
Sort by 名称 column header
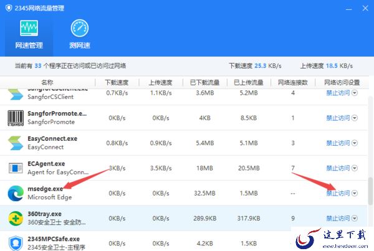coord(47,82)
